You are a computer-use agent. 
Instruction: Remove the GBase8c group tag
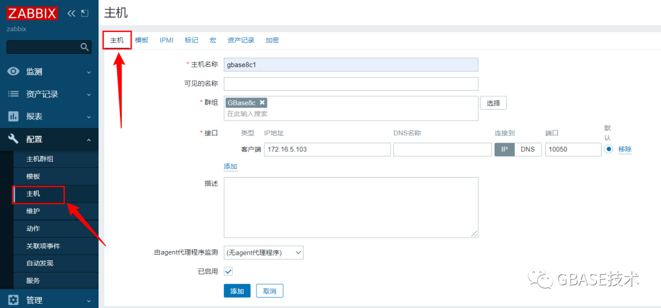(x=262, y=102)
